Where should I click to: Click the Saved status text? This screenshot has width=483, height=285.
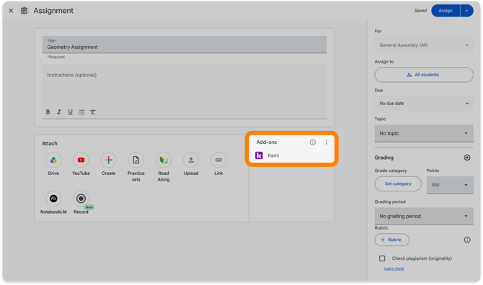point(420,11)
